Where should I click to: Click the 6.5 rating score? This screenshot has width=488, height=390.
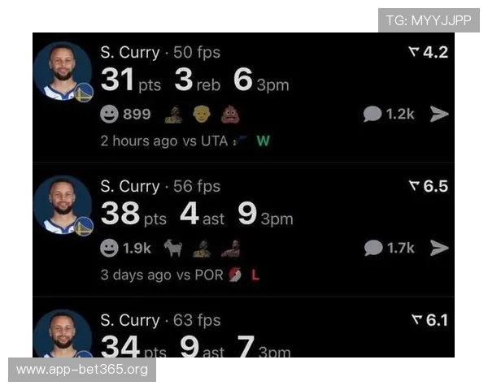[x=428, y=187]
